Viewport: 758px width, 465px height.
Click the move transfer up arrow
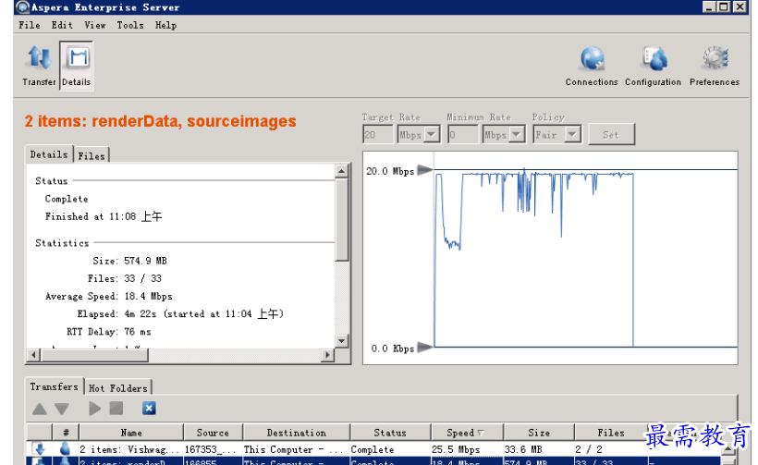(40, 409)
